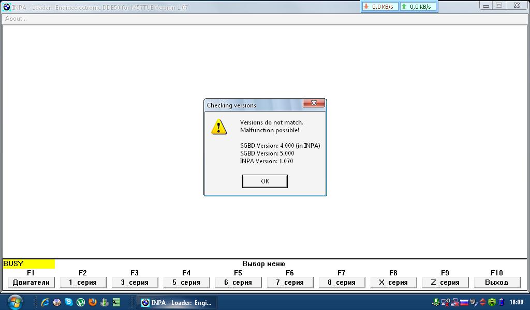The image size is (530, 310).
Task: Click the Выбор меню heading text
Action: click(263, 264)
